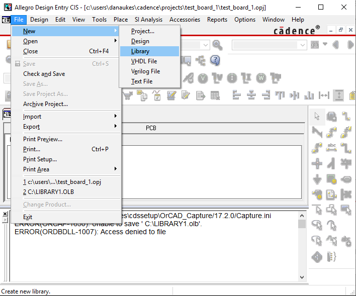Screen dimensions: 356x296
Task: Select VHDL File in New submenu
Action: [150, 61]
